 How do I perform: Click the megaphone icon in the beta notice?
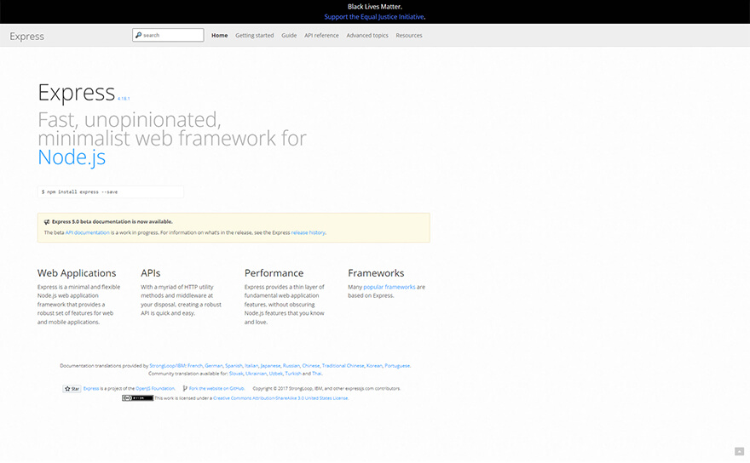click(x=47, y=221)
